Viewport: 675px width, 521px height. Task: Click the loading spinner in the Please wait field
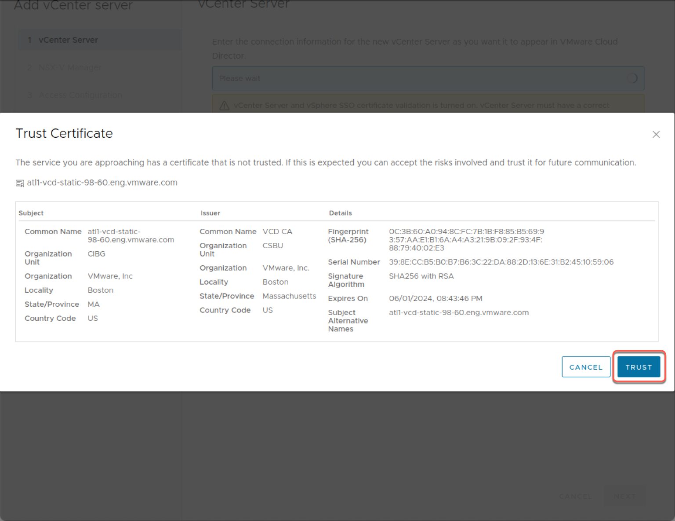pyautogui.click(x=633, y=78)
